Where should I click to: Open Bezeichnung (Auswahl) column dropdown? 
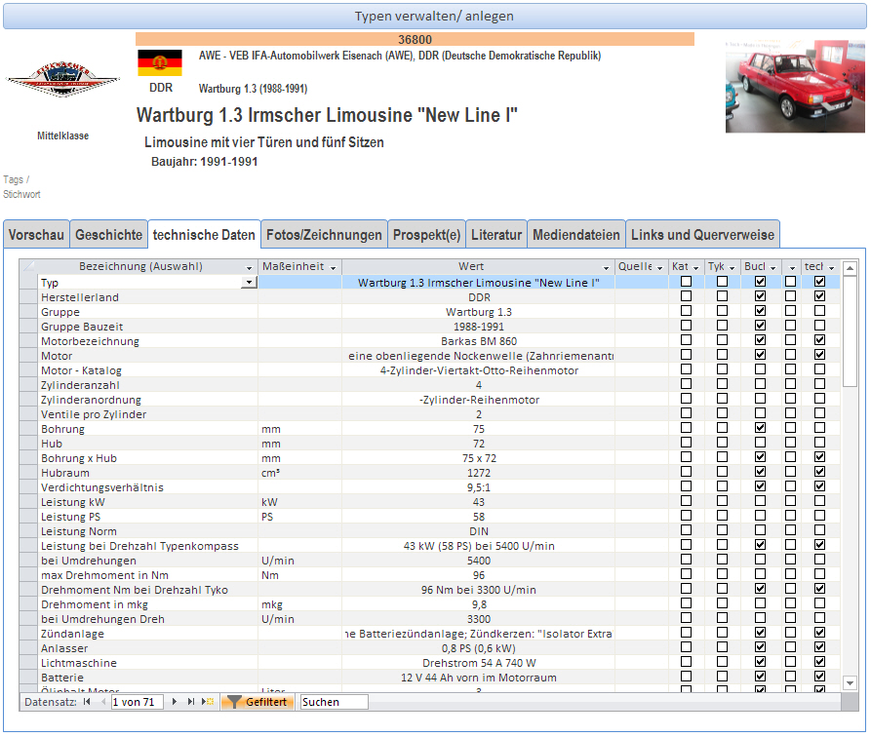pyautogui.click(x=249, y=268)
